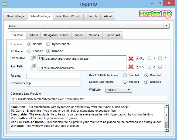Select HyperLaunch execution mode
Viewport: 177px width, 140px height.
[x=48, y=44]
